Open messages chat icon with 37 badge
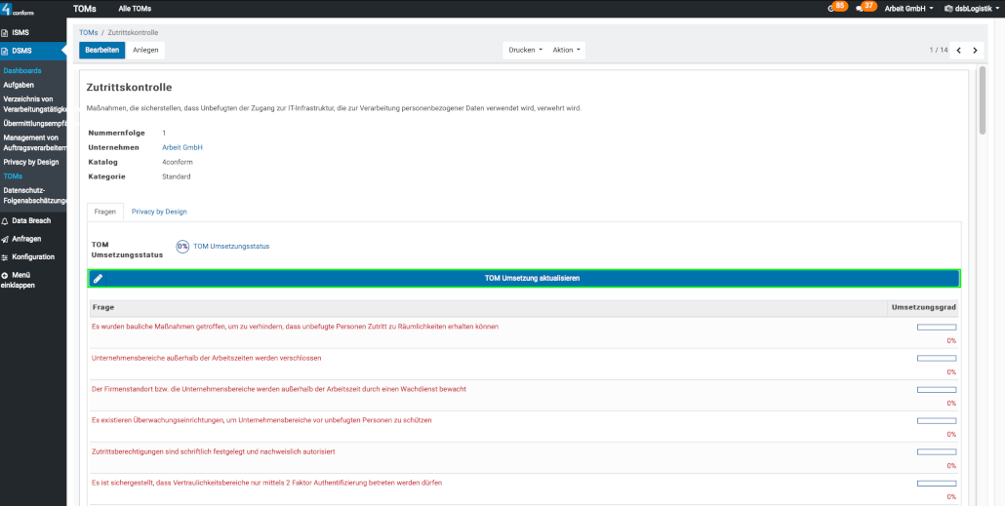This screenshot has height=506, width=1005. [x=864, y=8]
